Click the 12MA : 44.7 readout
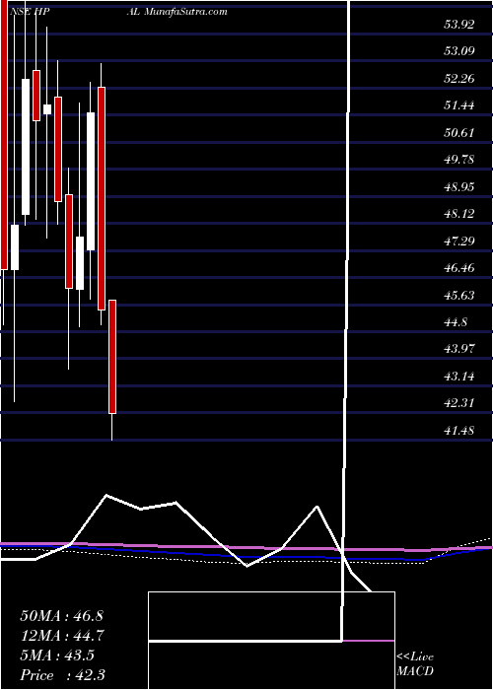 point(61,636)
